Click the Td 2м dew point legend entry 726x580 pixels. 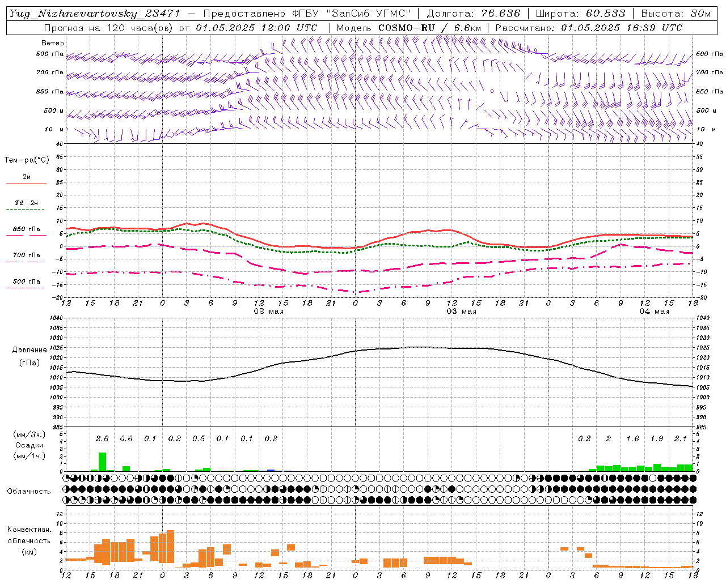click(x=26, y=203)
